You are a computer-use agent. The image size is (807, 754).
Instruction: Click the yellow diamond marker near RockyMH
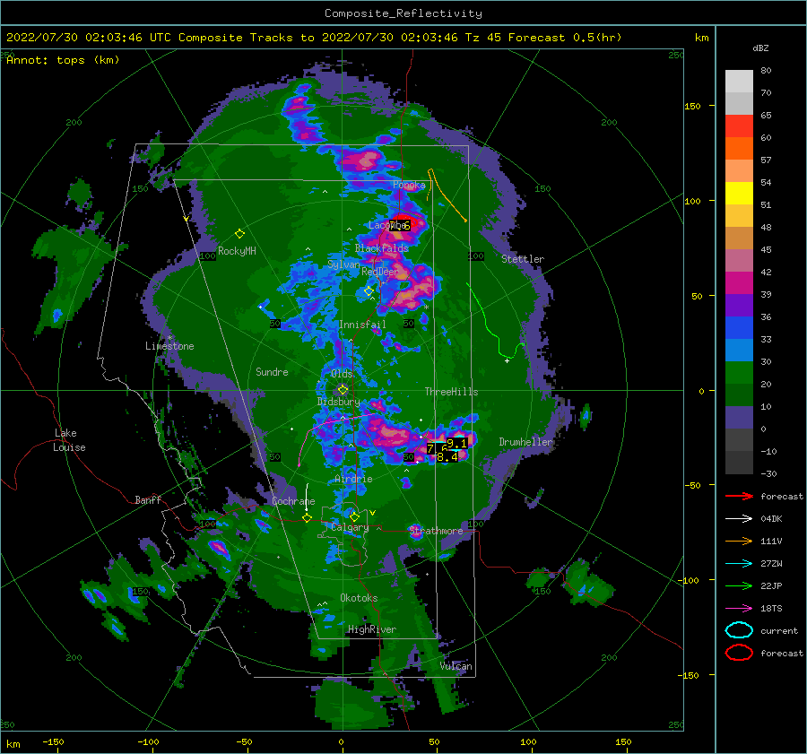point(239,234)
